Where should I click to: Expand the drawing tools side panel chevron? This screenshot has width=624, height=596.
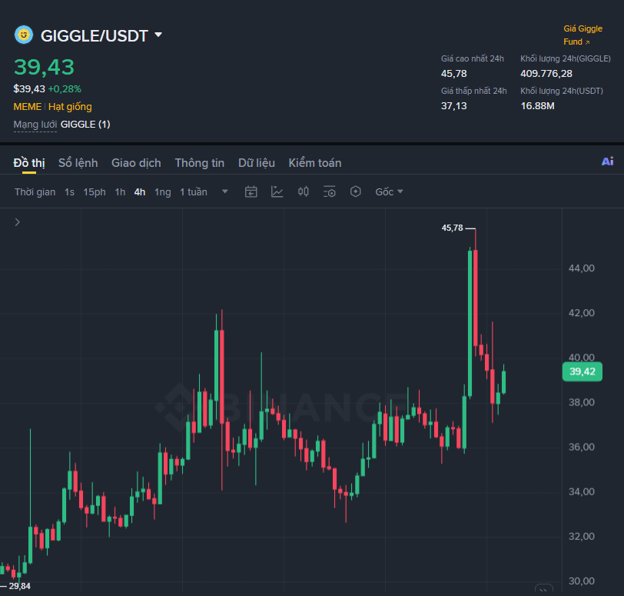coord(17,222)
